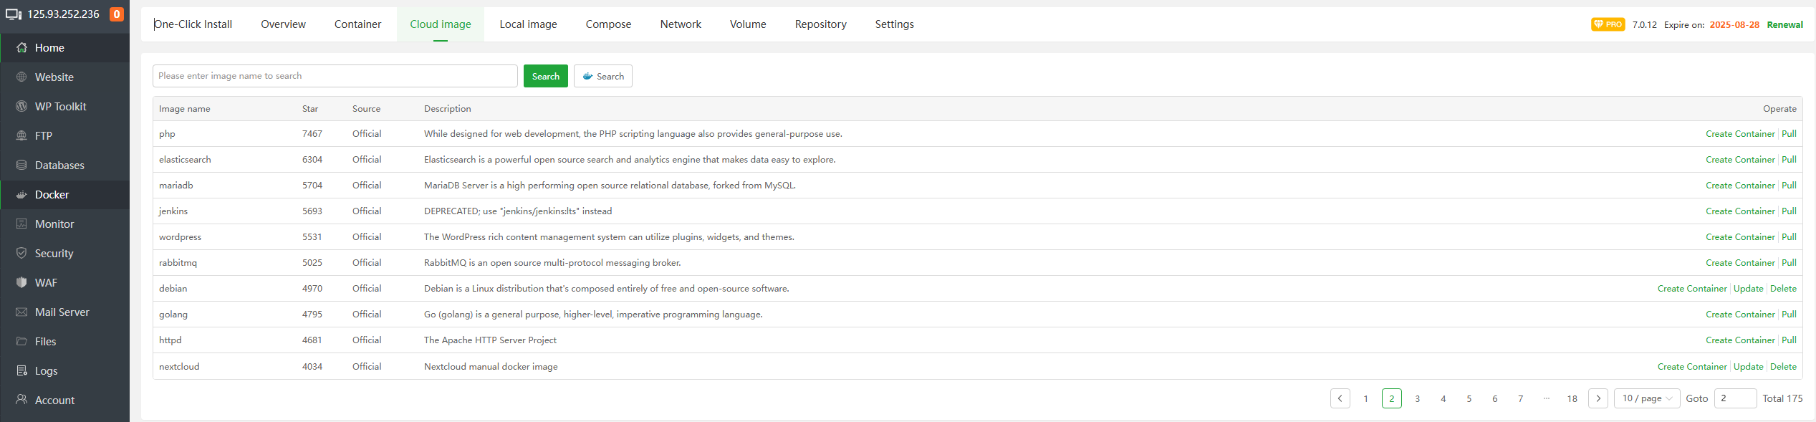Open the Databases icon in sidebar
This screenshot has width=1816, height=422.
point(21,166)
